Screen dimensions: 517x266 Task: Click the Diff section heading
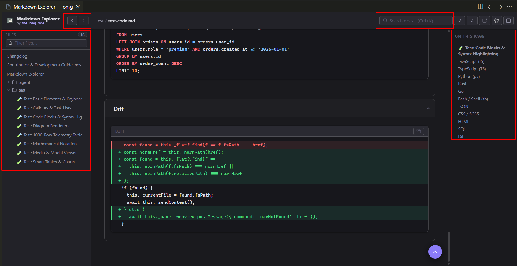[x=119, y=109]
